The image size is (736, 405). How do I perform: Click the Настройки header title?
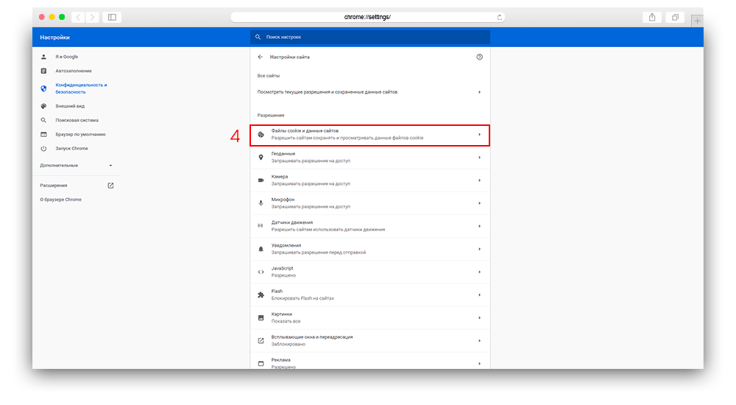(54, 37)
